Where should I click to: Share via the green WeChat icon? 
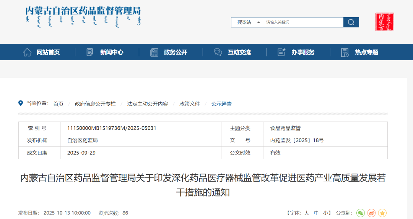(361, 213)
